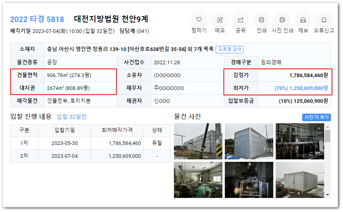Open photo of white container outdoors
Screen dimensions: 343x212
[300, 180]
